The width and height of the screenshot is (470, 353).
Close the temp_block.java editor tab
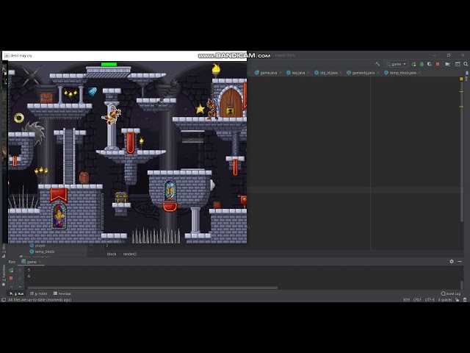(x=419, y=73)
